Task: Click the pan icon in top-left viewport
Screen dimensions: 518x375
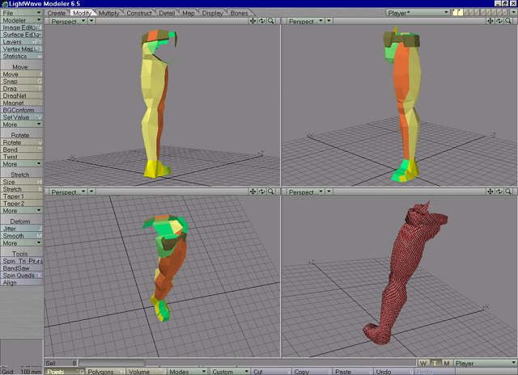Action: pos(253,21)
